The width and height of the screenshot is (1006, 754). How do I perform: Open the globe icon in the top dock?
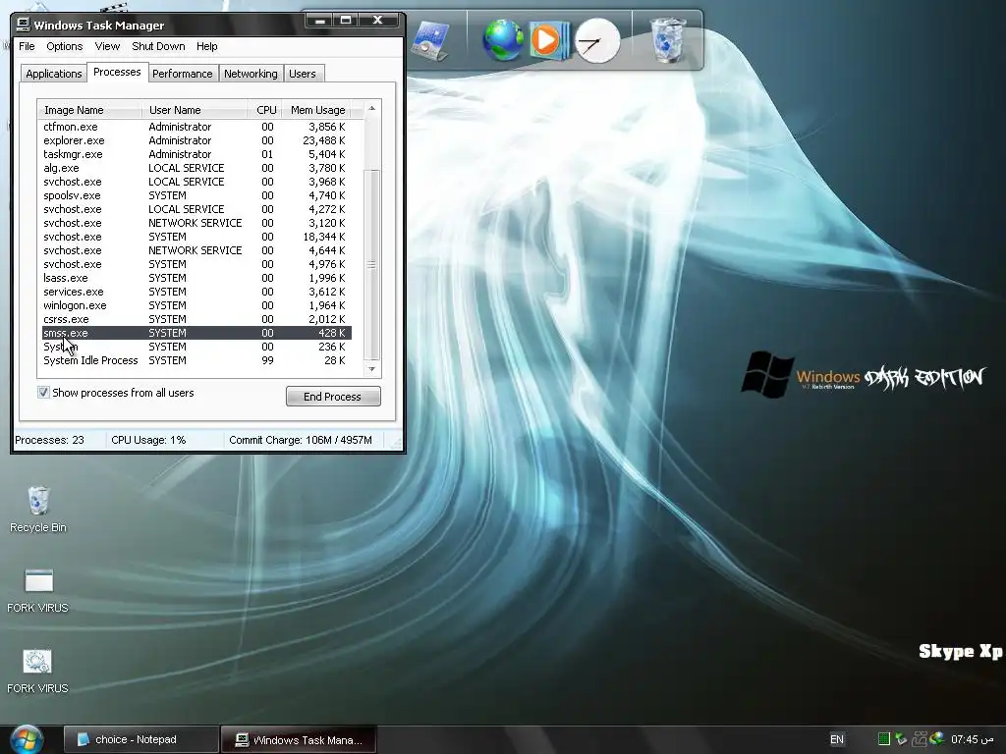point(503,39)
